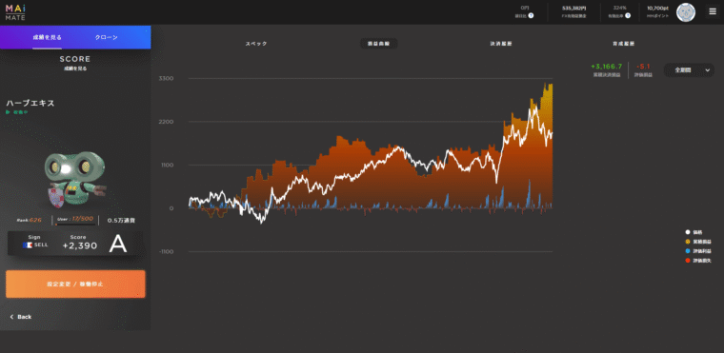This screenshot has height=353, width=724.
Task: Click the flag icon beside SELL
Action: 28,245
